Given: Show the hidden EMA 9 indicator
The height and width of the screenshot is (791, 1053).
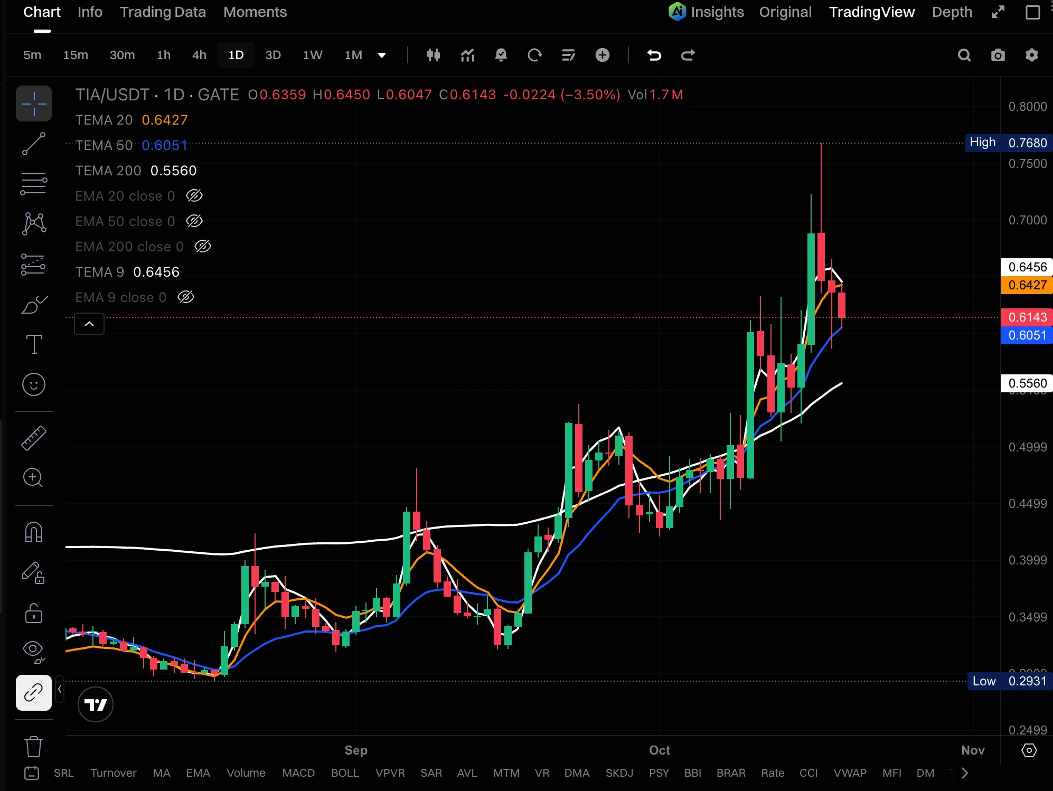Looking at the screenshot, I should pyautogui.click(x=186, y=297).
